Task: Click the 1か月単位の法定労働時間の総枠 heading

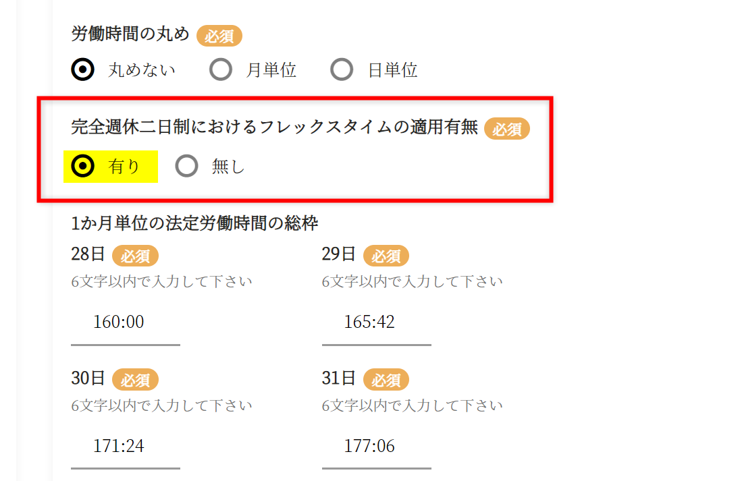Action: pyautogui.click(x=194, y=223)
